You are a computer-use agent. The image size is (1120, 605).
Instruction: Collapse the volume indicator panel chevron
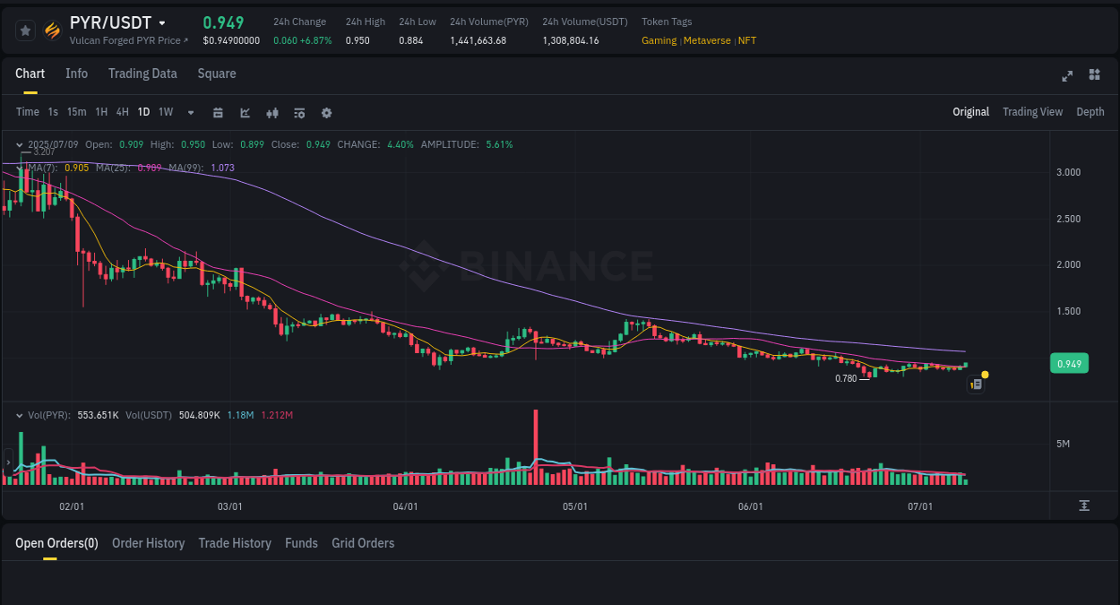pos(19,415)
